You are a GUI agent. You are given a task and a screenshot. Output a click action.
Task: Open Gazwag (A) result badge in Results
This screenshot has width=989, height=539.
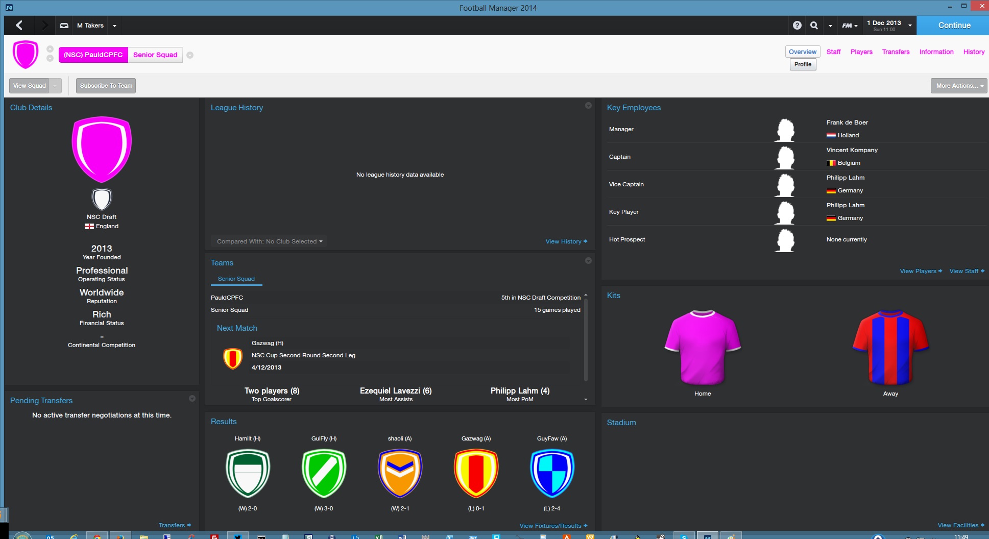(476, 473)
